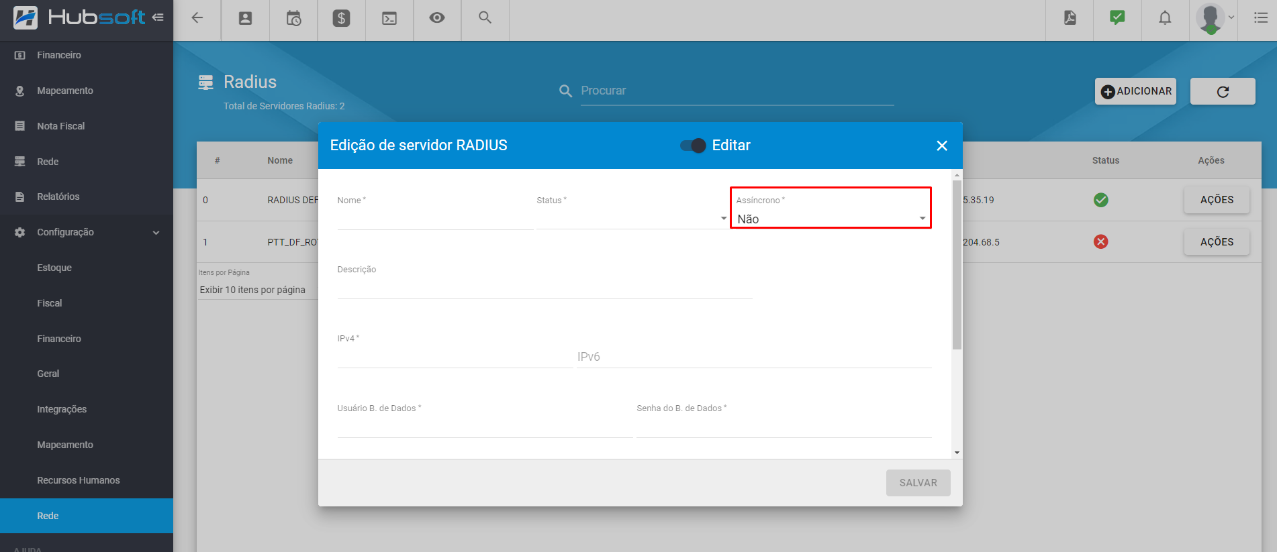Open the Assíncrono dropdown

(x=831, y=219)
